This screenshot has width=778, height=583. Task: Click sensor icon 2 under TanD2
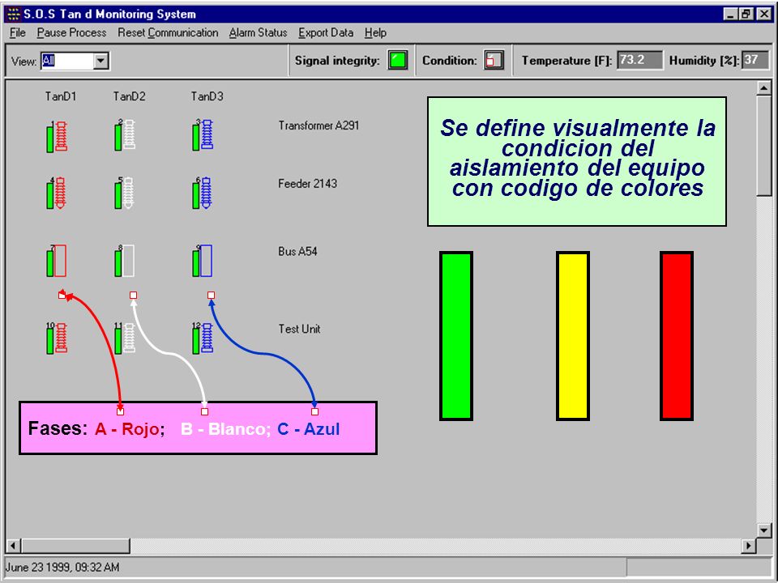(x=125, y=135)
